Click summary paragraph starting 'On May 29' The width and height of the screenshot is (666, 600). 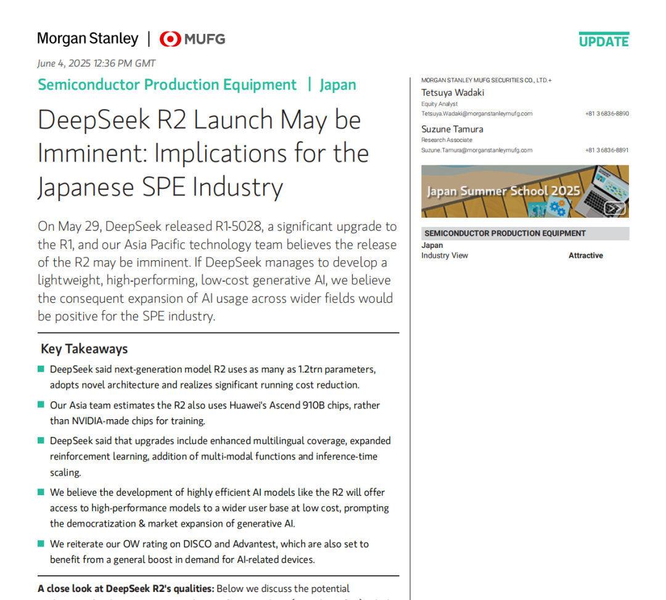(217, 271)
